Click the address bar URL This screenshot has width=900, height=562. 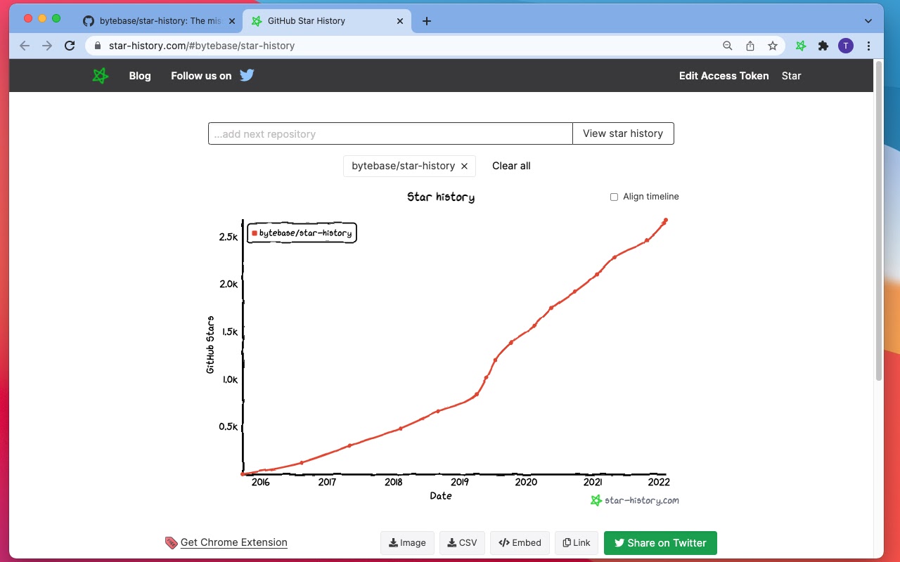pos(202,46)
